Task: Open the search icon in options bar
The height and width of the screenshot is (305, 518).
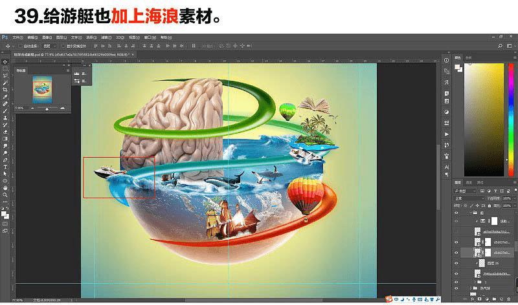Action: (x=500, y=46)
